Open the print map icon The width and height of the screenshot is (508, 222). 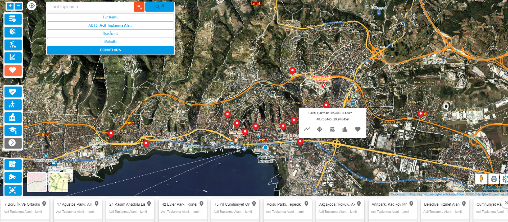[494, 179]
